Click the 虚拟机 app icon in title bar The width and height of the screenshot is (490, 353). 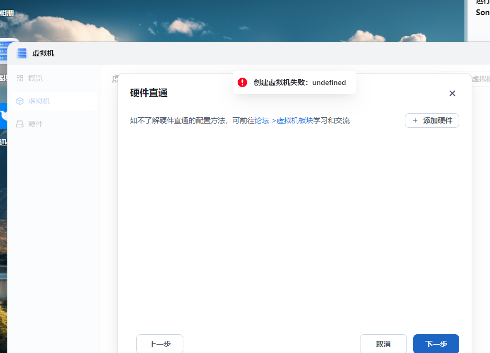coord(22,53)
